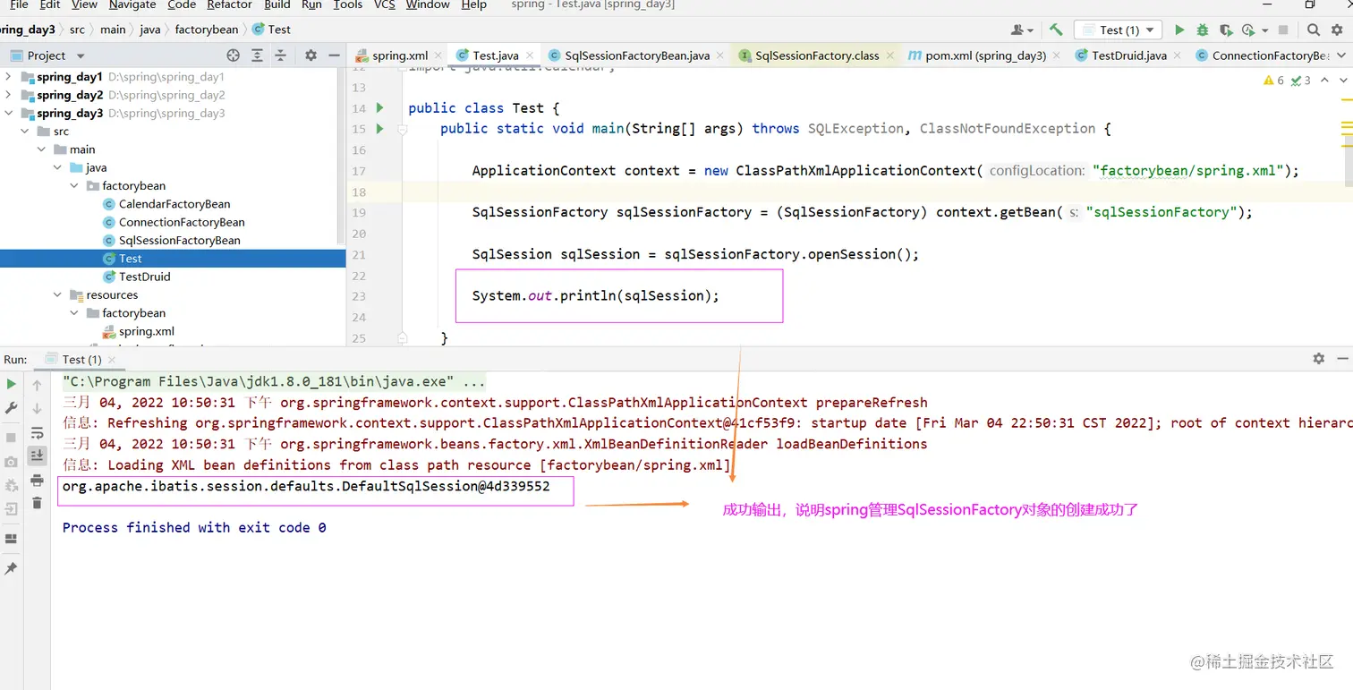The width and height of the screenshot is (1353, 690).
Task: Pin the Run tab with pin icon
Action: [11, 568]
